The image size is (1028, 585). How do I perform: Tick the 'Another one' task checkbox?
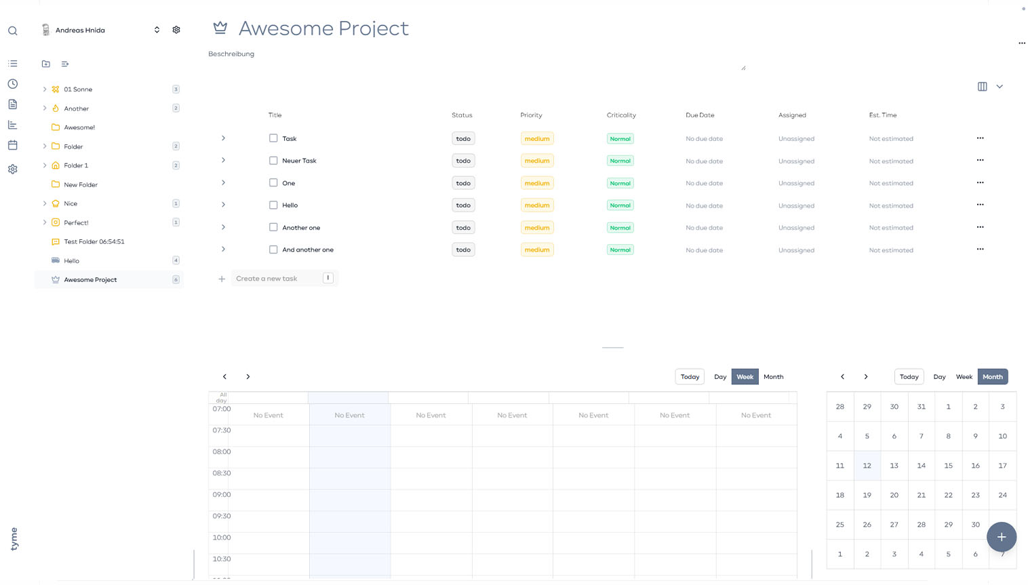pos(273,227)
